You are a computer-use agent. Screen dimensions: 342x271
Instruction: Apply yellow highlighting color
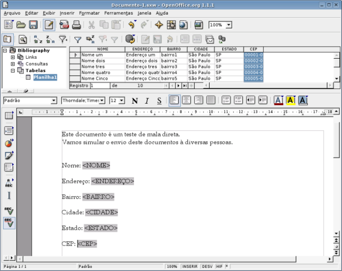tap(291, 100)
